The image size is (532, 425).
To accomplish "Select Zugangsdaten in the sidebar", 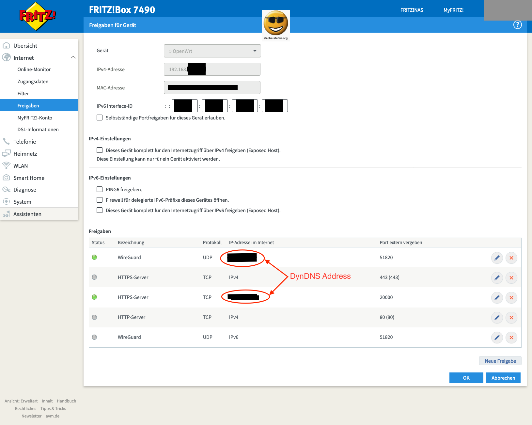I will (33, 81).
